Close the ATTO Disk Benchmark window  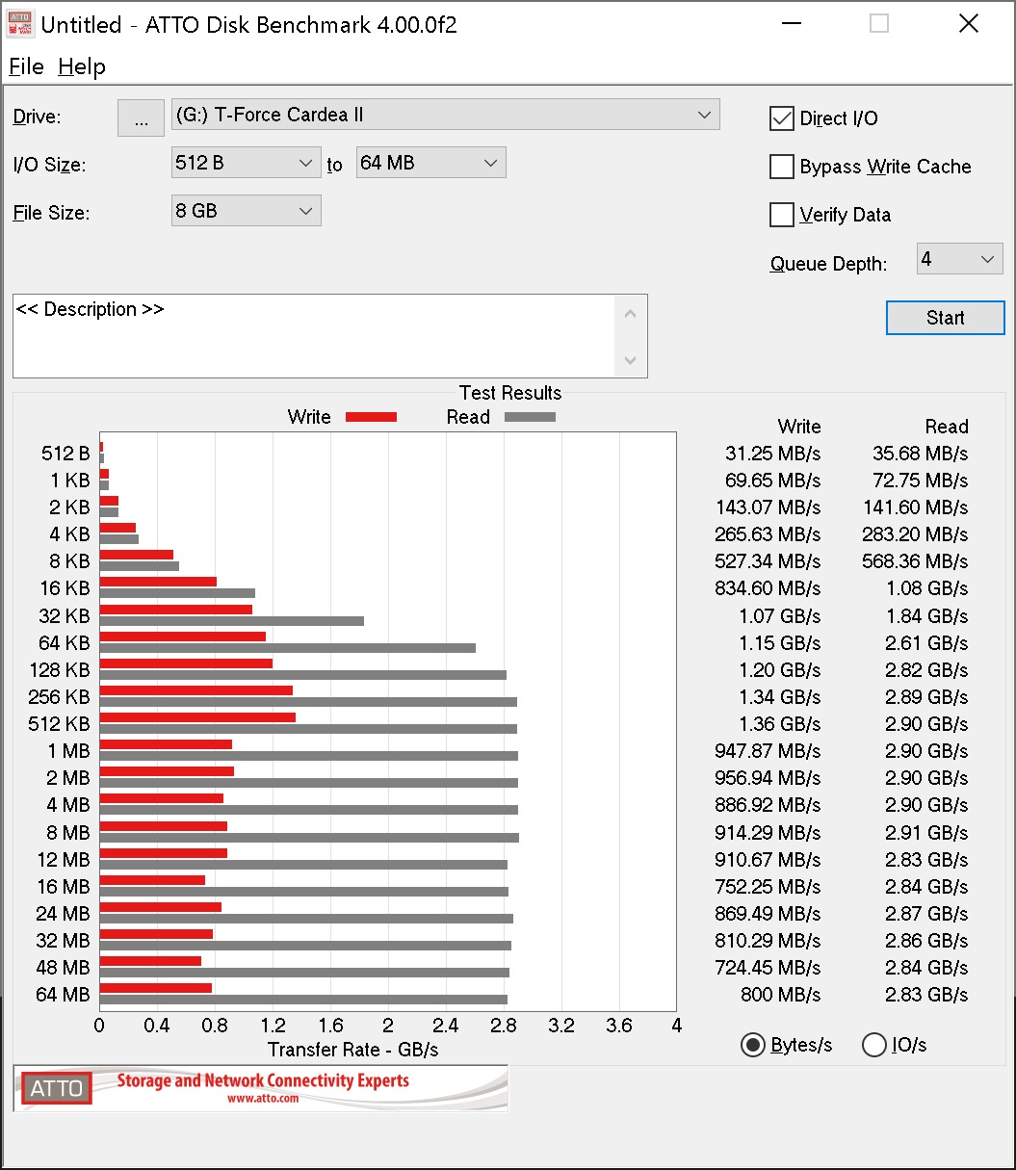[x=969, y=24]
